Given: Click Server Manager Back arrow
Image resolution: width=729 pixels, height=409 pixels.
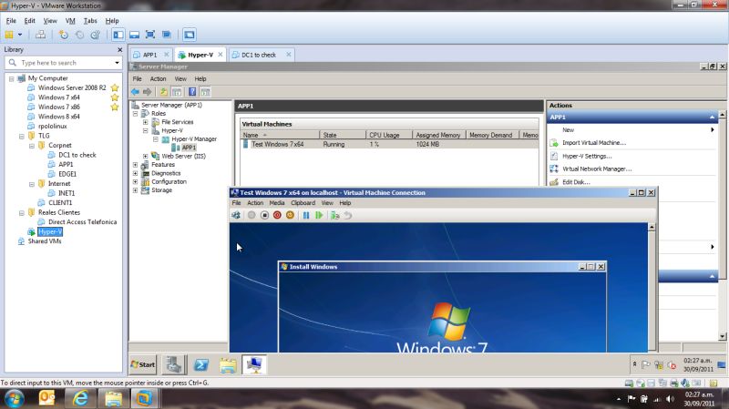Looking at the screenshot, I should 135,92.
